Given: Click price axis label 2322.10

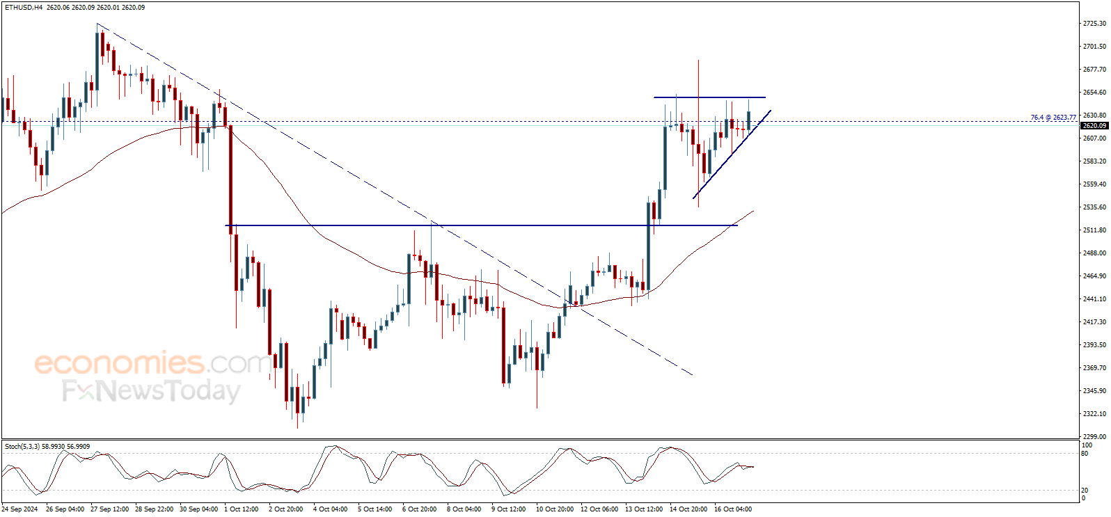Looking at the screenshot, I should (1094, 414).
